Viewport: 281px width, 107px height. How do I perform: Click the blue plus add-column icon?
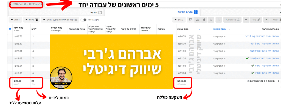click(10, 29)
